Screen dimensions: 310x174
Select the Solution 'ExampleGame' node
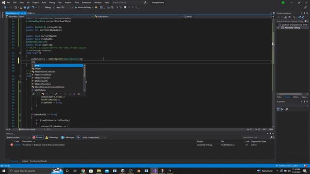click(x=294, y=25)
